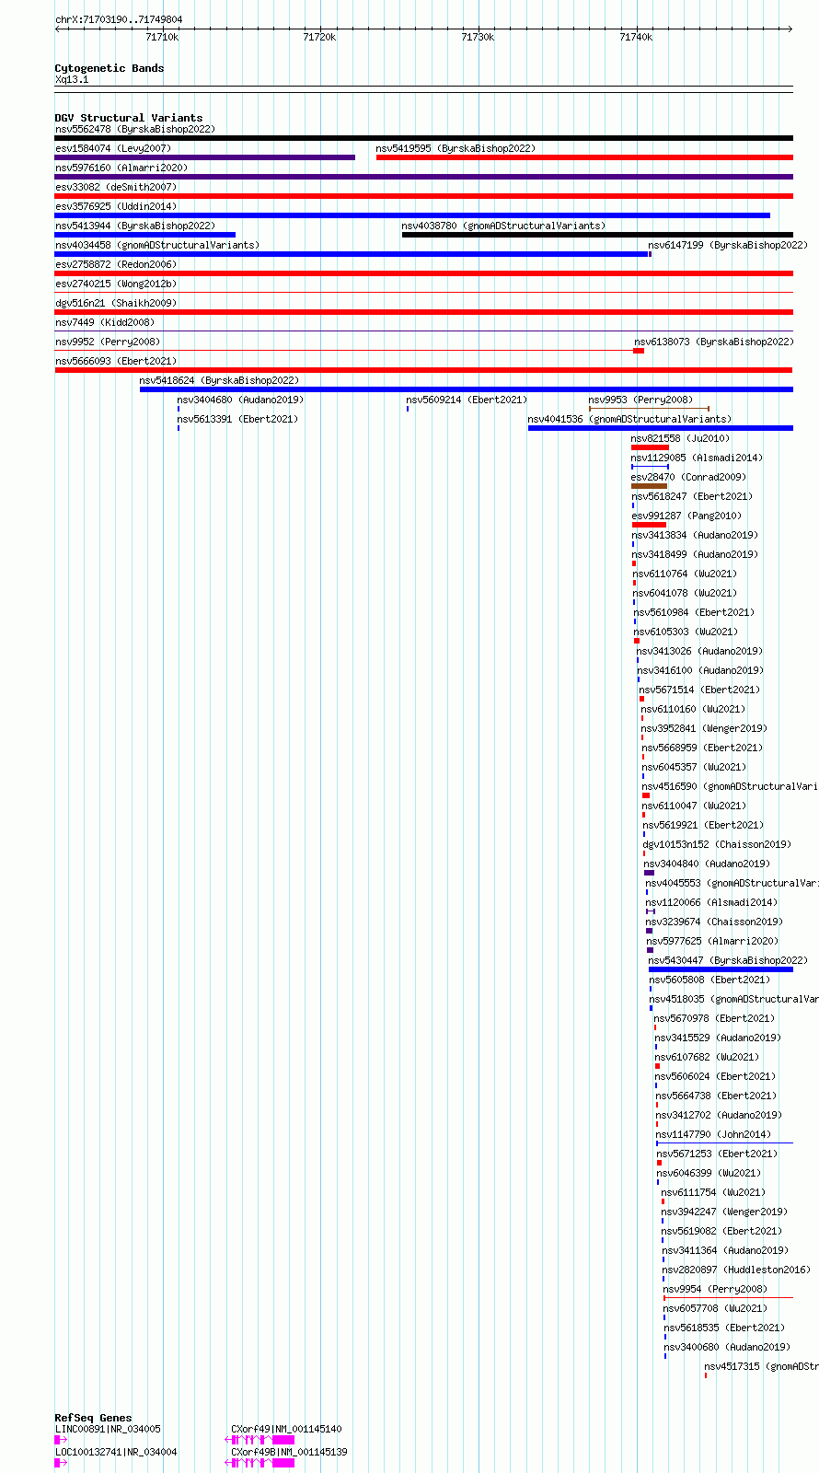Click nsv5418624 (ByrskaBishop2022) label

point(219,380)
